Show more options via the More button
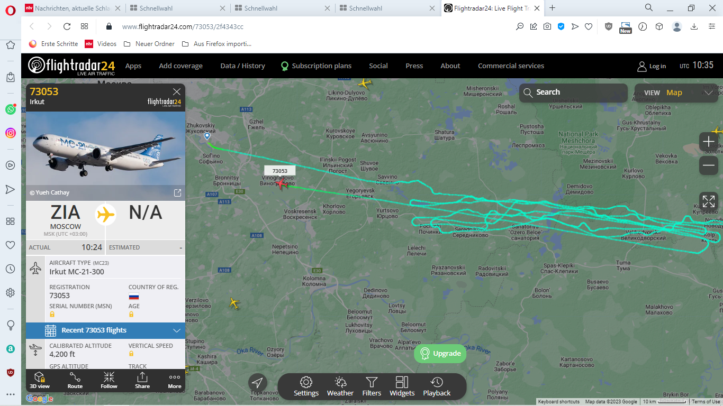 (175, 381)
